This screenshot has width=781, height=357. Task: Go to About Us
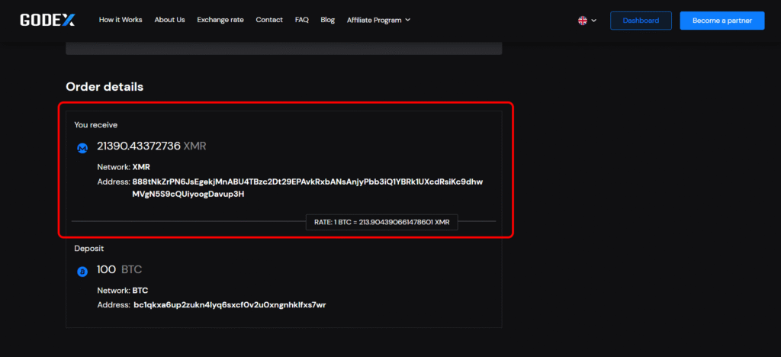(x=169, y=20)
